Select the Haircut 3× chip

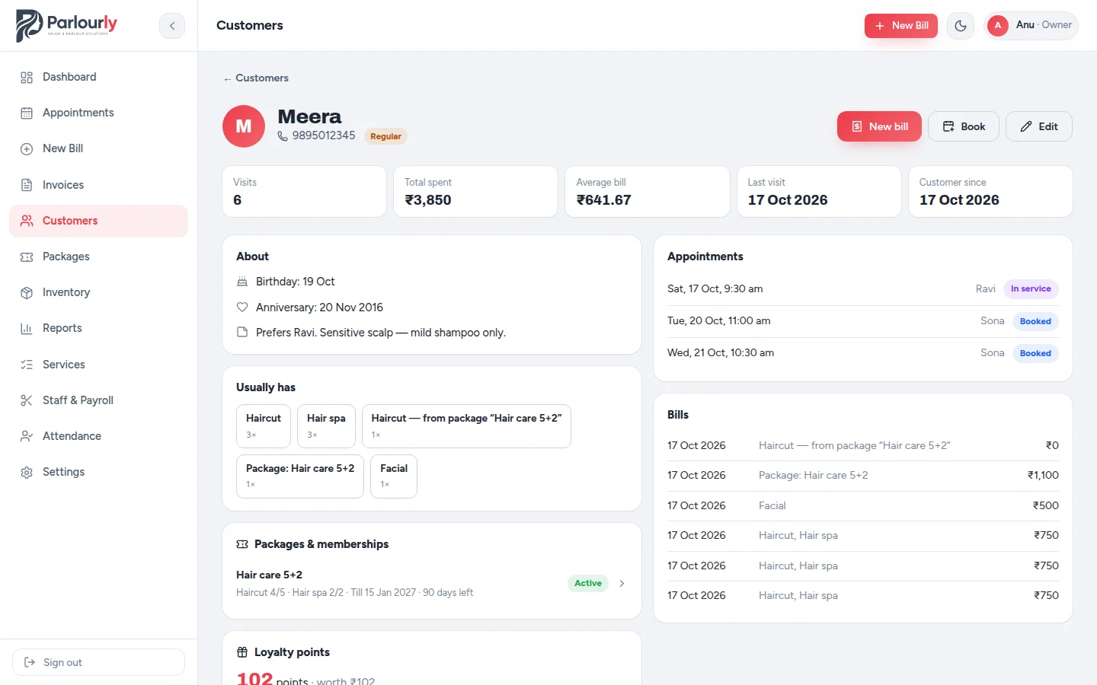coord(264,426)
